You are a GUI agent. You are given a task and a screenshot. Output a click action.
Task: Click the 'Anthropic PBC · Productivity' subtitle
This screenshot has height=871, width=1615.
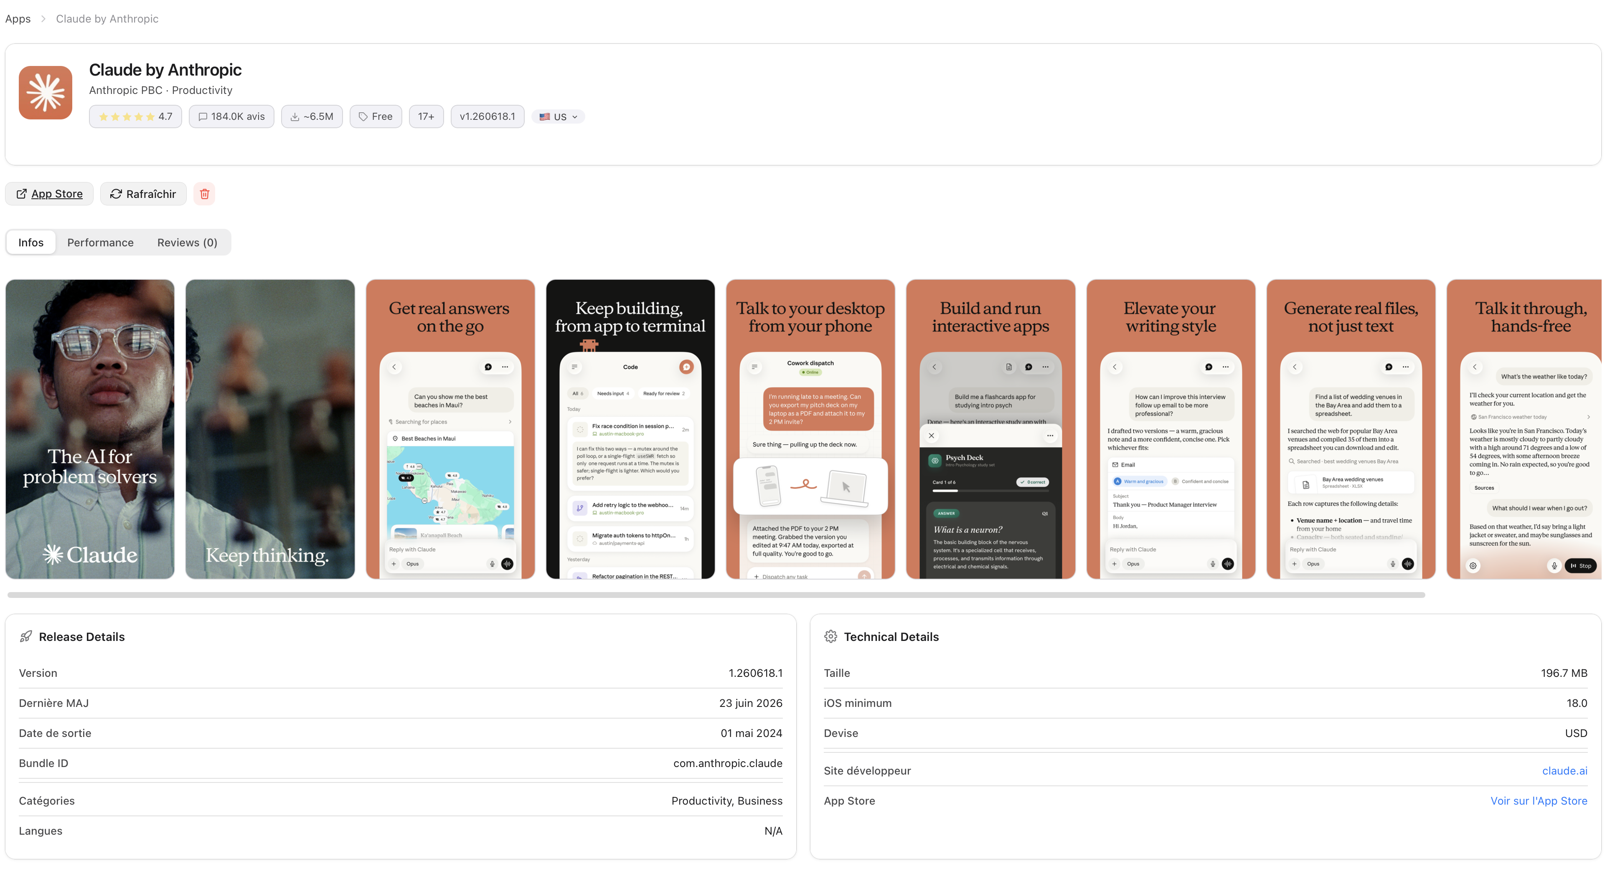[x=160, y=90]
